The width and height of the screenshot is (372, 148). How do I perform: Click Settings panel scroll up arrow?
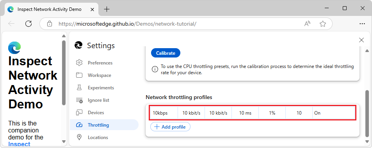pyautogui.click(x=367, y=50)
